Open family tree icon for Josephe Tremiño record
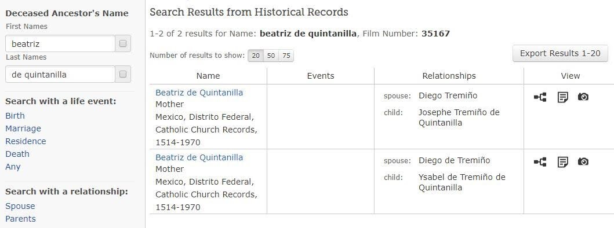614x228 pixels. click(x=540, y=97)
